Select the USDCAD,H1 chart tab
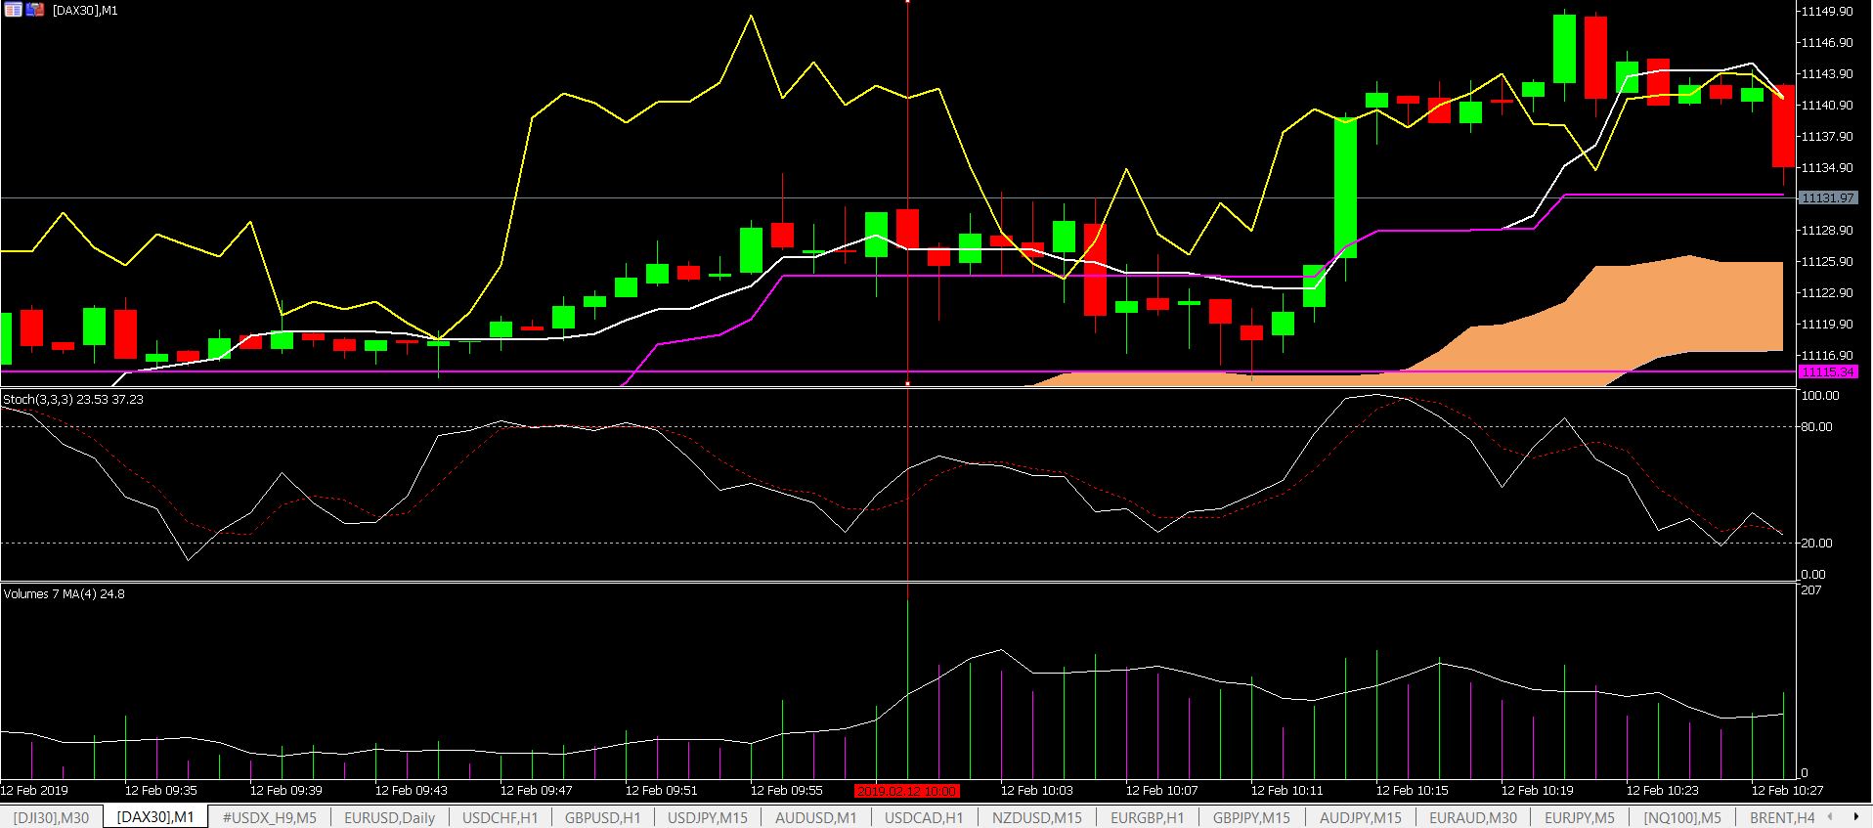Viewport: 1873px width, 828px height. click(923, 817)
